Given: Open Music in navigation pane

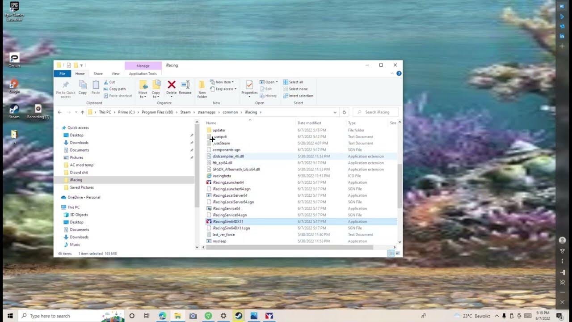Looking at the screenshot, I should [75, 245].
